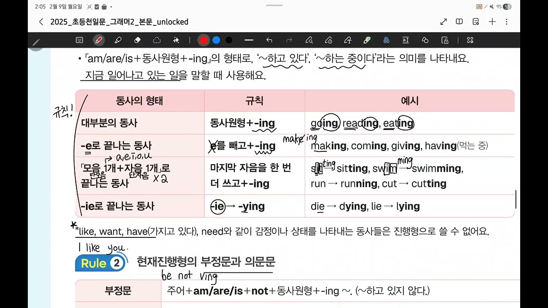
Task: Click the Rule 2 badge
Action: pyautogui.click(x=101, y=263)
